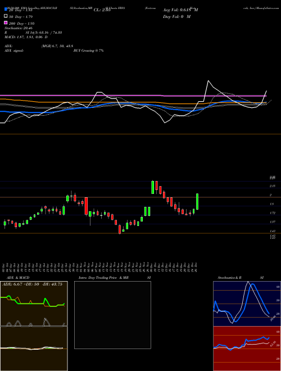Select the '50 Day = 1.79' label
Screen dimensions: 281x371
[x=21, y=17]
